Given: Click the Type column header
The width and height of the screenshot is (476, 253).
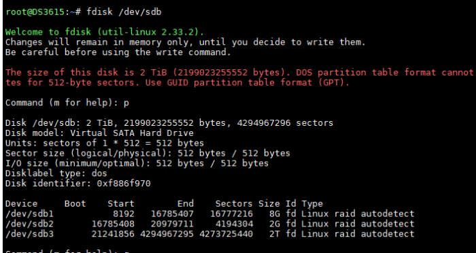Looking at the screenshot, I should pyautogui.click(x=312, y=203).
